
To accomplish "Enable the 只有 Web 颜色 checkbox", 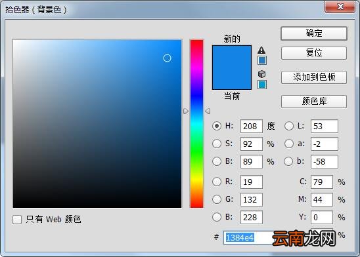I will pyautogui.click(x=17, y=220).
